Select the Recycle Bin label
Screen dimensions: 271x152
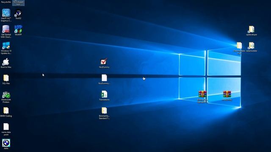pyautogui.click(x=6, y=2)
